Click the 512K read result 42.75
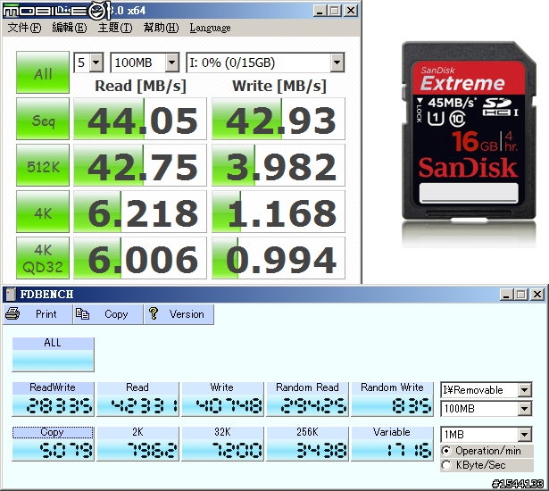The width and height of the screenshot is (549, 491). tap(140, 165)
